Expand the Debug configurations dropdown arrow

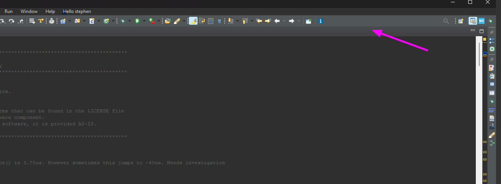pyautogui.click(x=130, y=21)
